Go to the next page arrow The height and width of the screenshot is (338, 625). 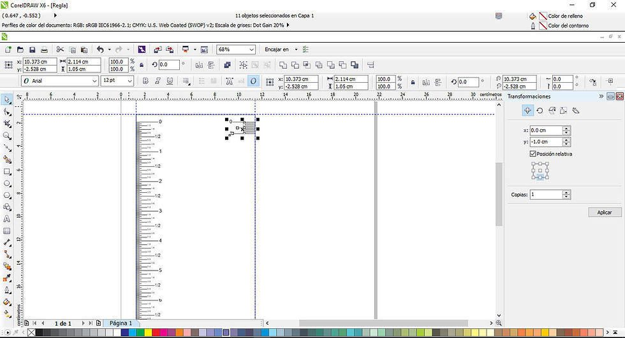(84, 323)
